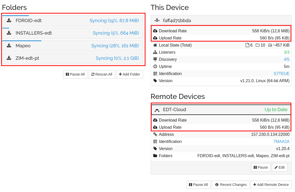
Task: Open the 7MAA2A remote identification link
Action: (281, 142)
